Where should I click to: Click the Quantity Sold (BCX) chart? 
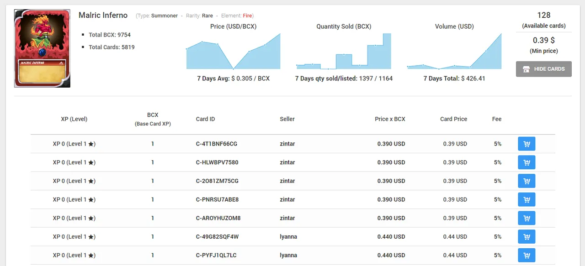[x=344, y=51]
